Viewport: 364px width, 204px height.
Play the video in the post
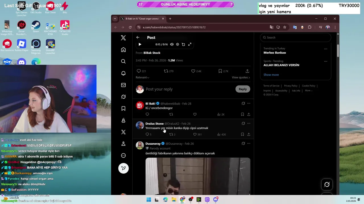140,44
